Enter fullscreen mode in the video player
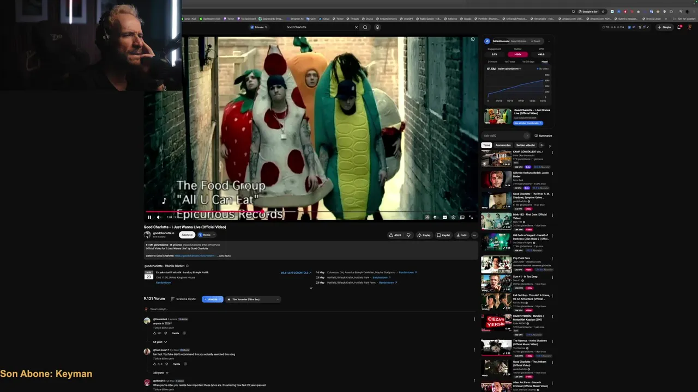 click(471, 217)
